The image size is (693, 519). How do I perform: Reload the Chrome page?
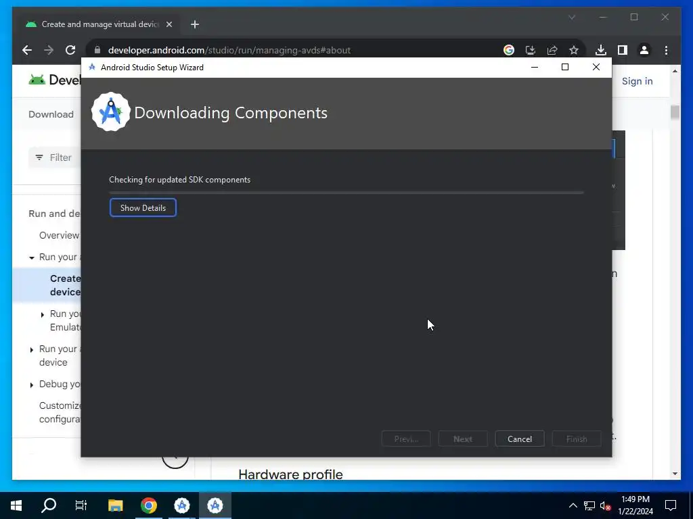tap(70, 50)
